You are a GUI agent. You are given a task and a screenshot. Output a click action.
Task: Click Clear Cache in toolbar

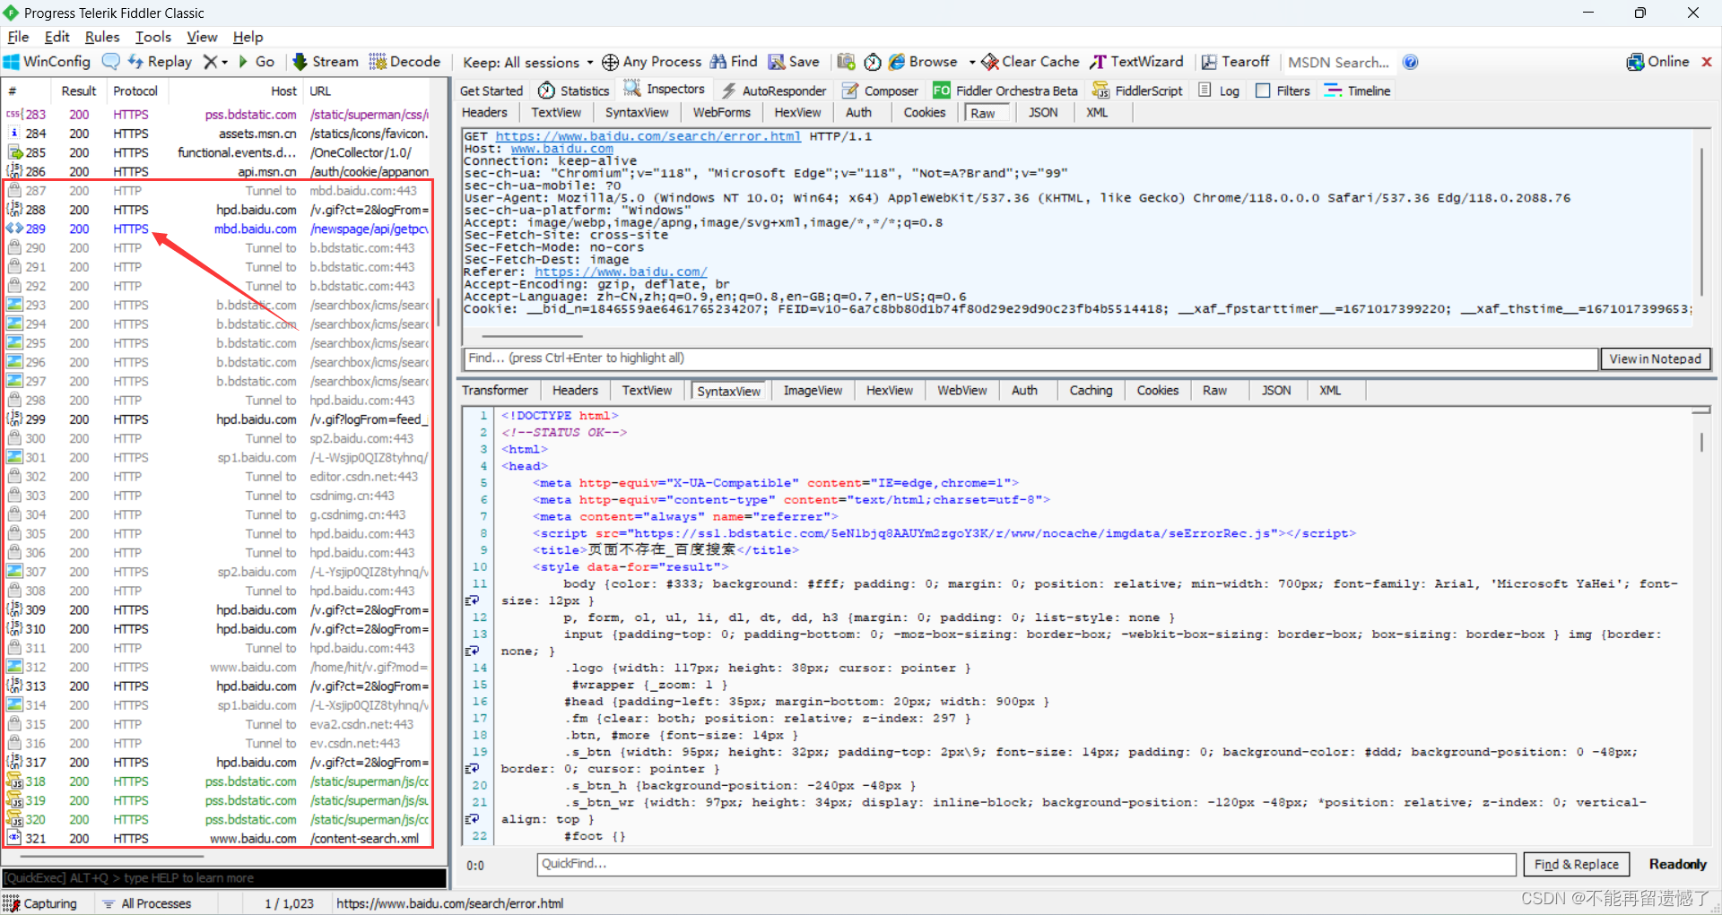pos(1031,62)
